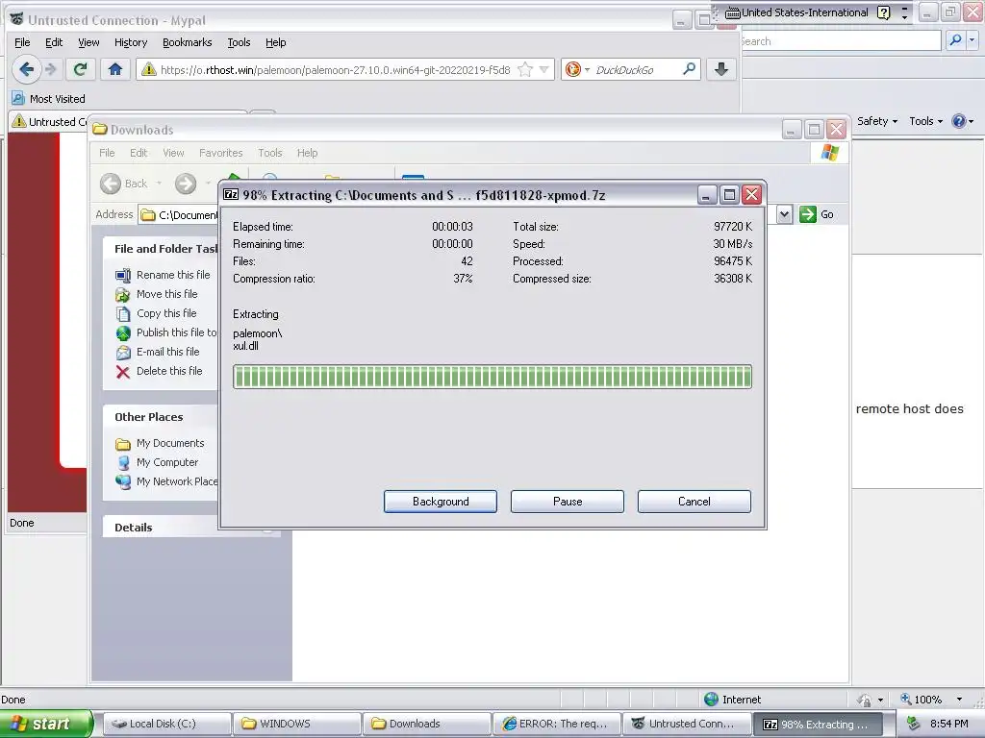This screenshot has height=738, width=985.
Task: Open the Safety menu in Internet Explorer
Action: click(x=877, y=121)
